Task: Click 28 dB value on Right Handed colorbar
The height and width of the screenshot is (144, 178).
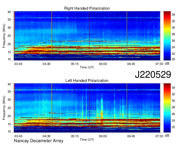Action: (173, 34)
